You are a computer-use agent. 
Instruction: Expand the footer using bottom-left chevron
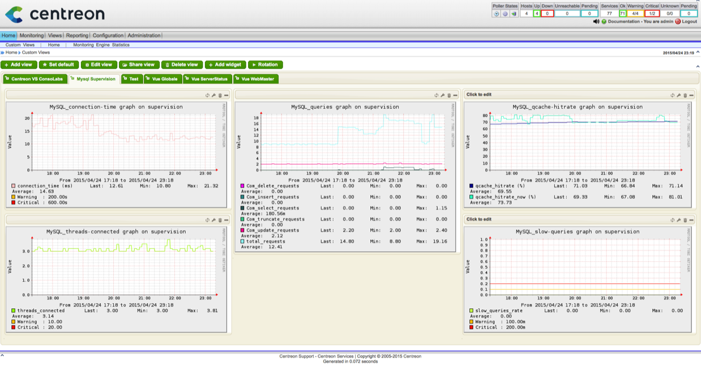(2, 356)
